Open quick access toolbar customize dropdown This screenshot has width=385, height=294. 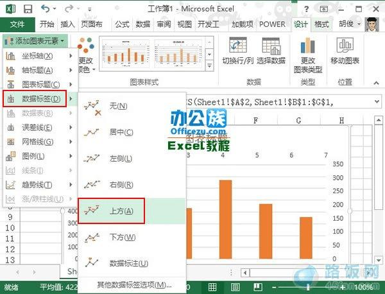(90, 10)
